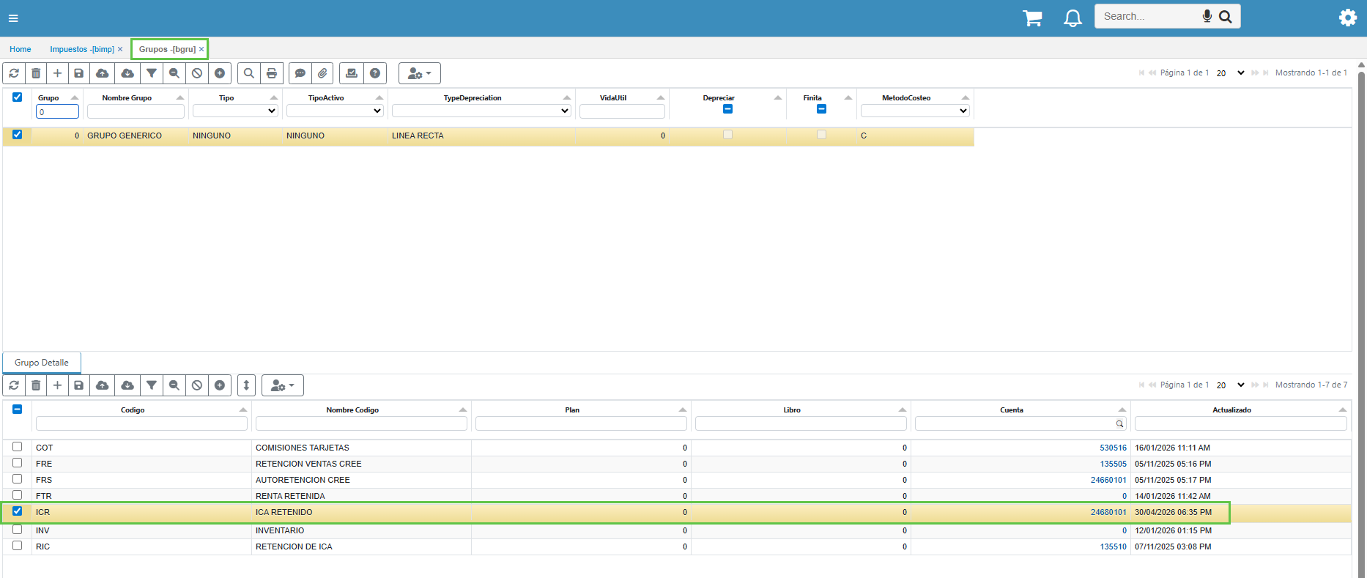Open the notifications bell
Screen dimensions: 1367x578
point(1073,18)
